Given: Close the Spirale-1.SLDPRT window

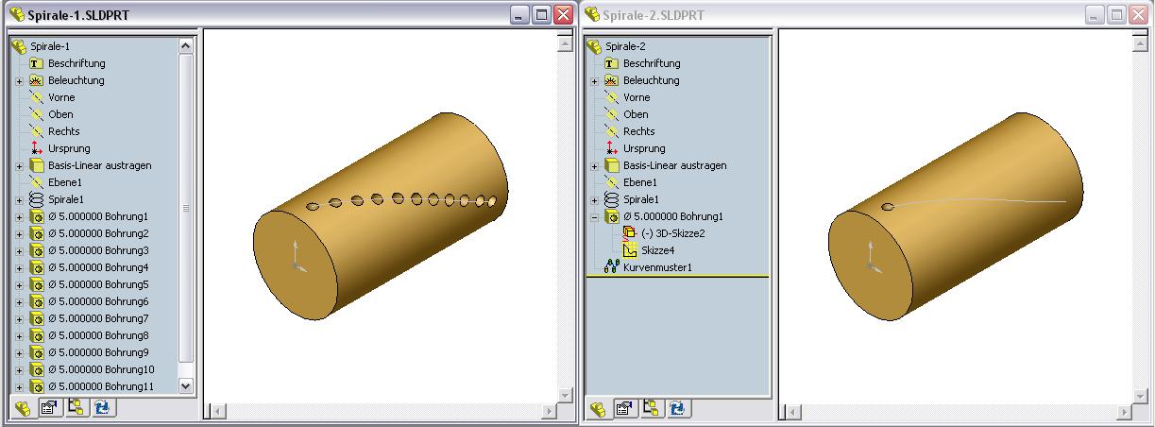Looking at the screenshot, I should coord(564,15).
